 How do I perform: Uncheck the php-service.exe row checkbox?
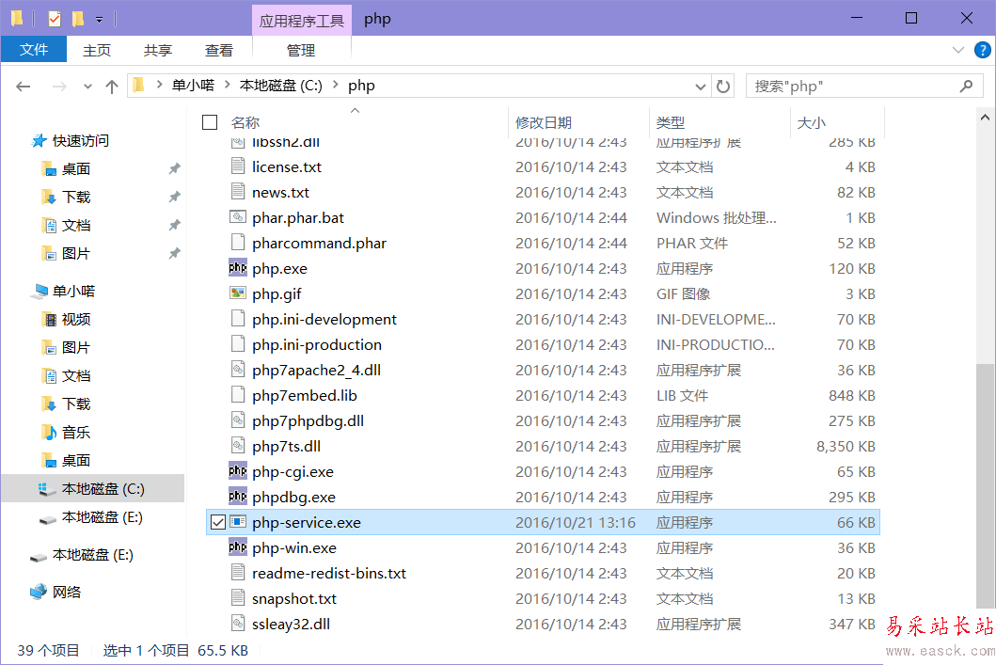click(217, 522)
